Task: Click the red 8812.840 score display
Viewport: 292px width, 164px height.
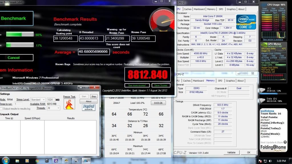Action: click(x=148, y=74)
